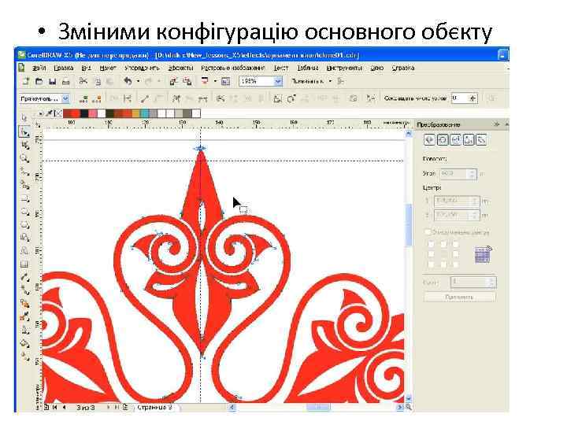Click the Open file icon
The width and height of the screenshot is (567, 425).
[x=39, y=81]
